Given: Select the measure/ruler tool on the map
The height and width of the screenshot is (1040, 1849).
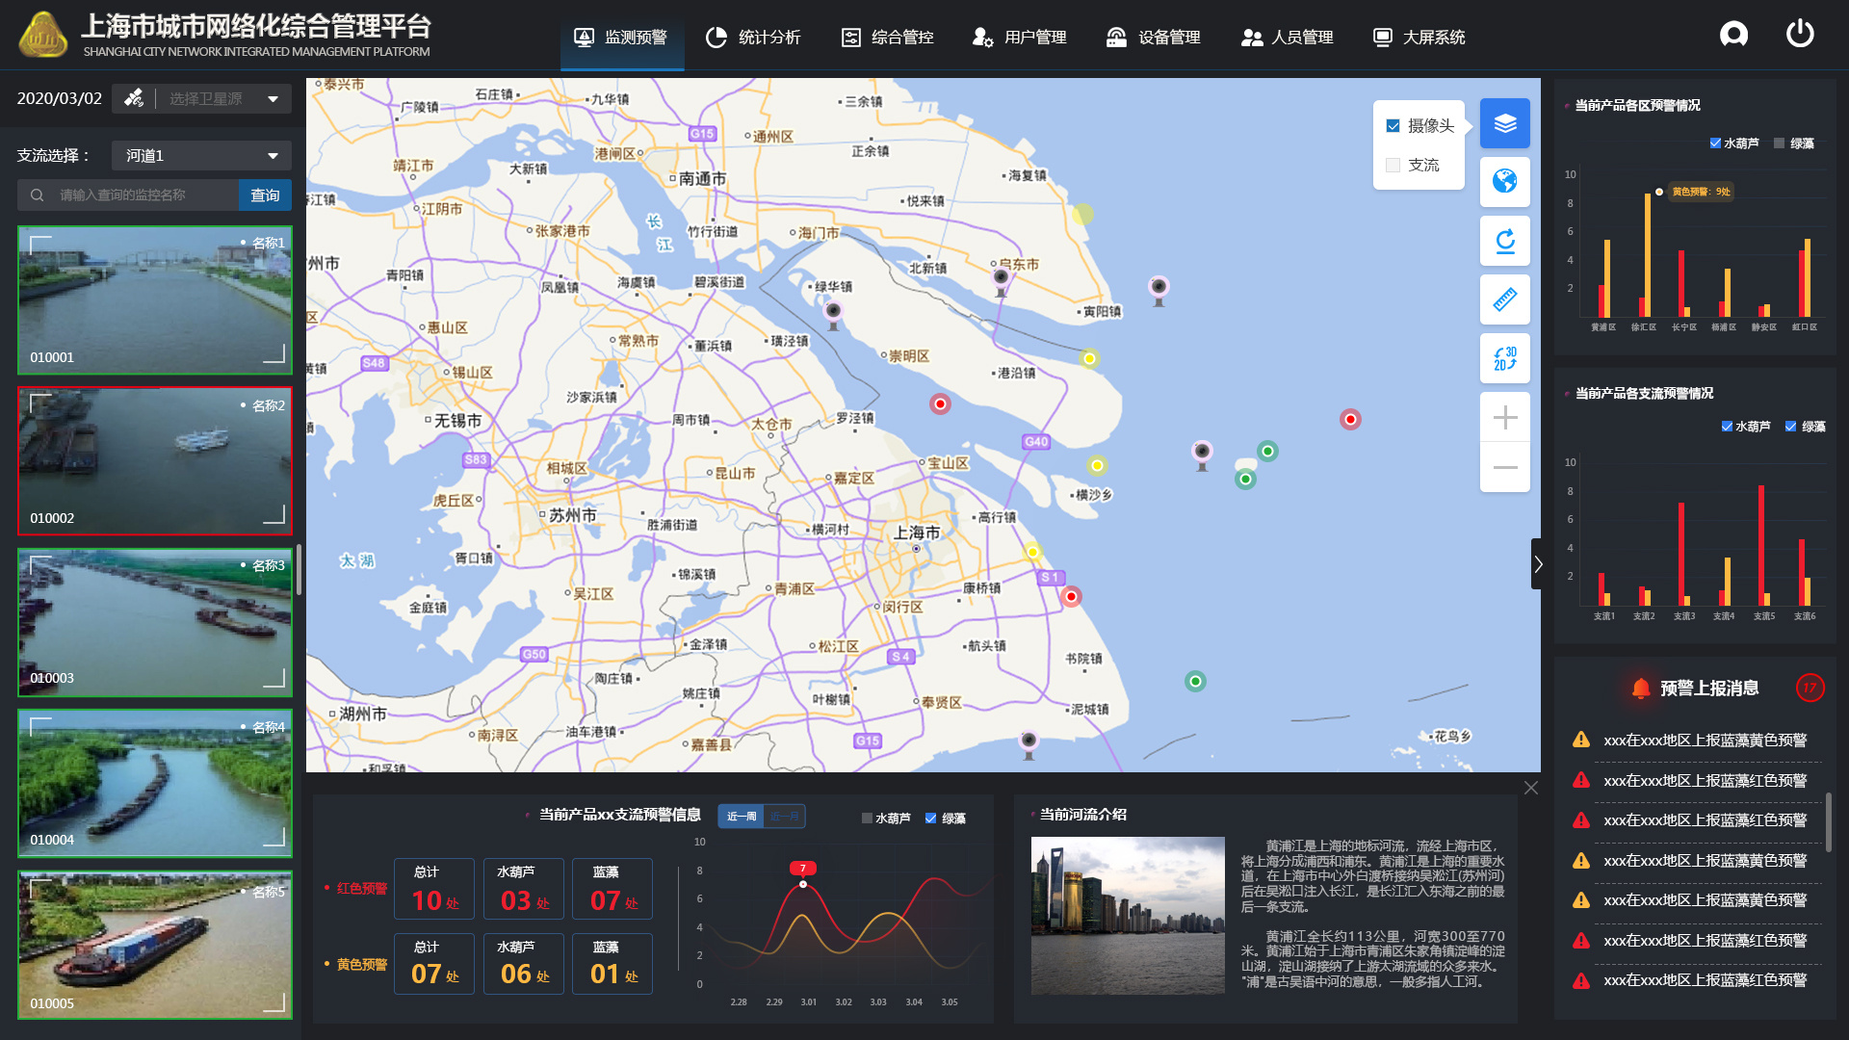Looking at the screenshot, I should [x=1504, y=299].
